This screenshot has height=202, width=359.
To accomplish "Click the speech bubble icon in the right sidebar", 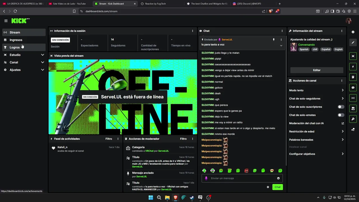I will click(353, 88).
